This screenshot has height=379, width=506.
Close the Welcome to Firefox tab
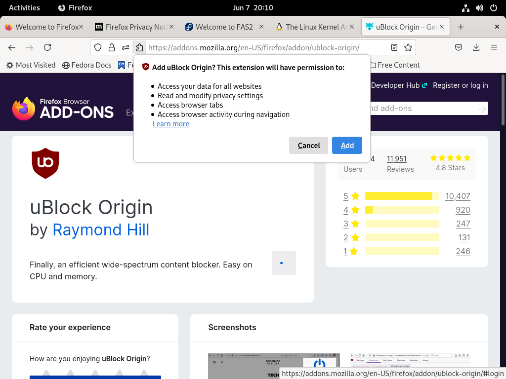pyautogui.click(x=81, y=27)
